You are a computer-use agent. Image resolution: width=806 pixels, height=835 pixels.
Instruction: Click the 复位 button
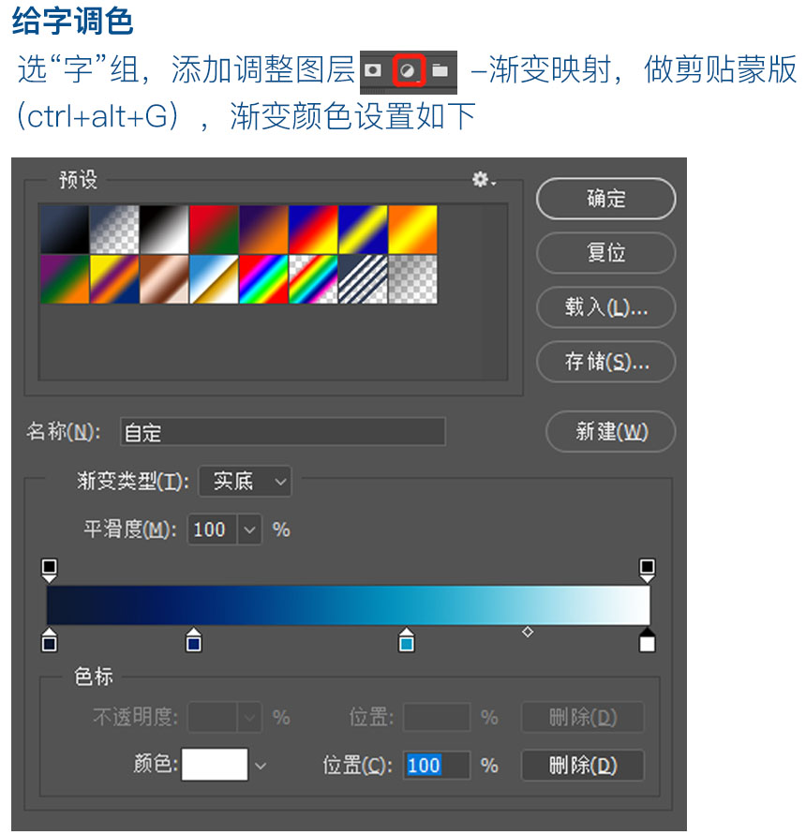(605, 252)
